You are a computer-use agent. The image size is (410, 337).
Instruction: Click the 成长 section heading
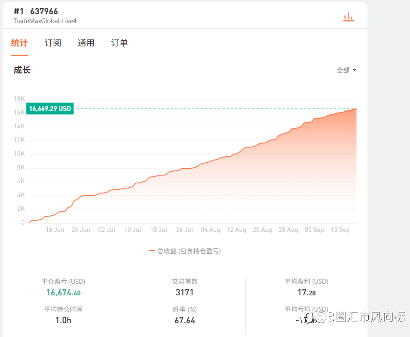pos(22,70)
